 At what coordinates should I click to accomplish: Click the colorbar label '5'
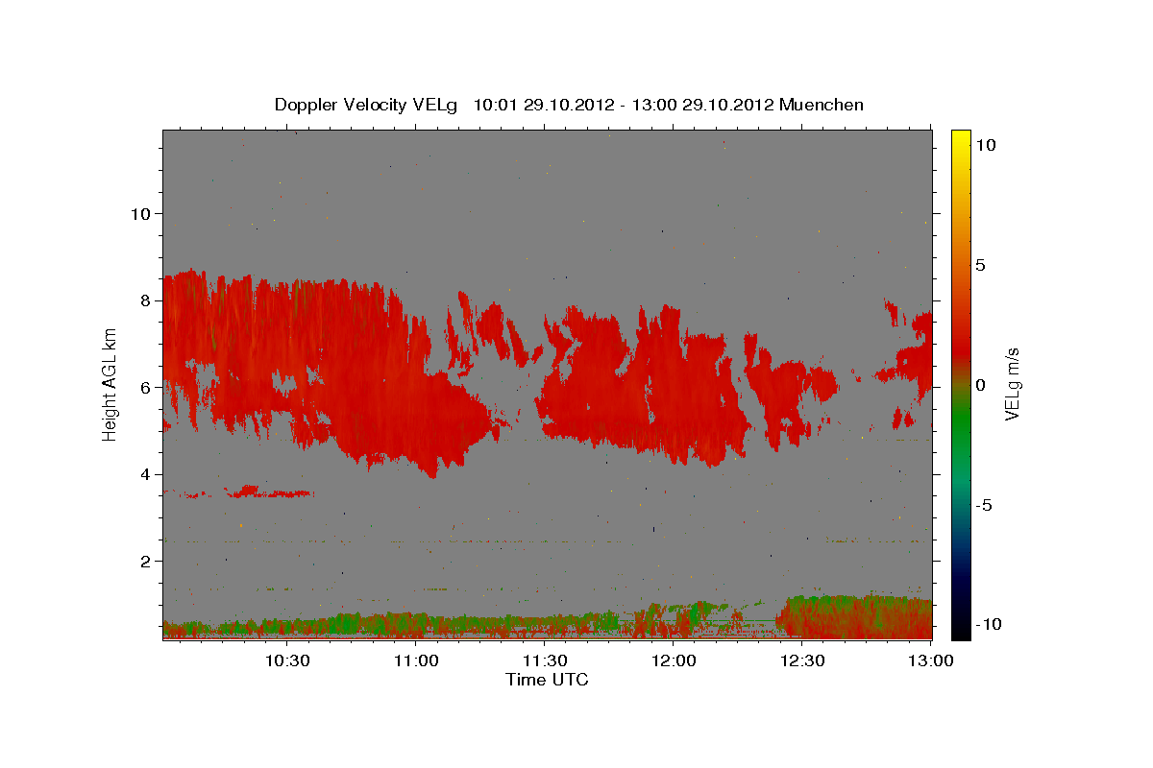click(981, 264)
